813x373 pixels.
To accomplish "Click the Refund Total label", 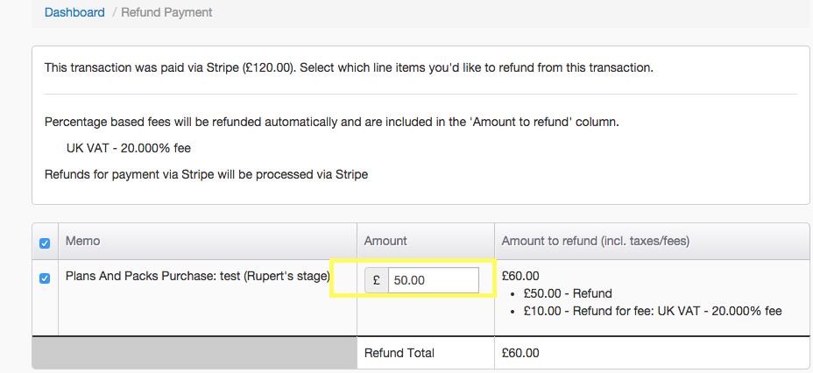I will point(399,353).
